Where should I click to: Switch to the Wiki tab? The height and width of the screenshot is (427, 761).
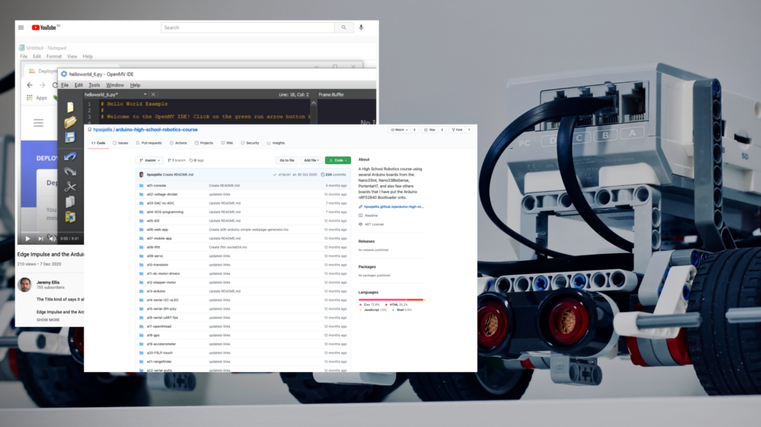coord(227,143)
